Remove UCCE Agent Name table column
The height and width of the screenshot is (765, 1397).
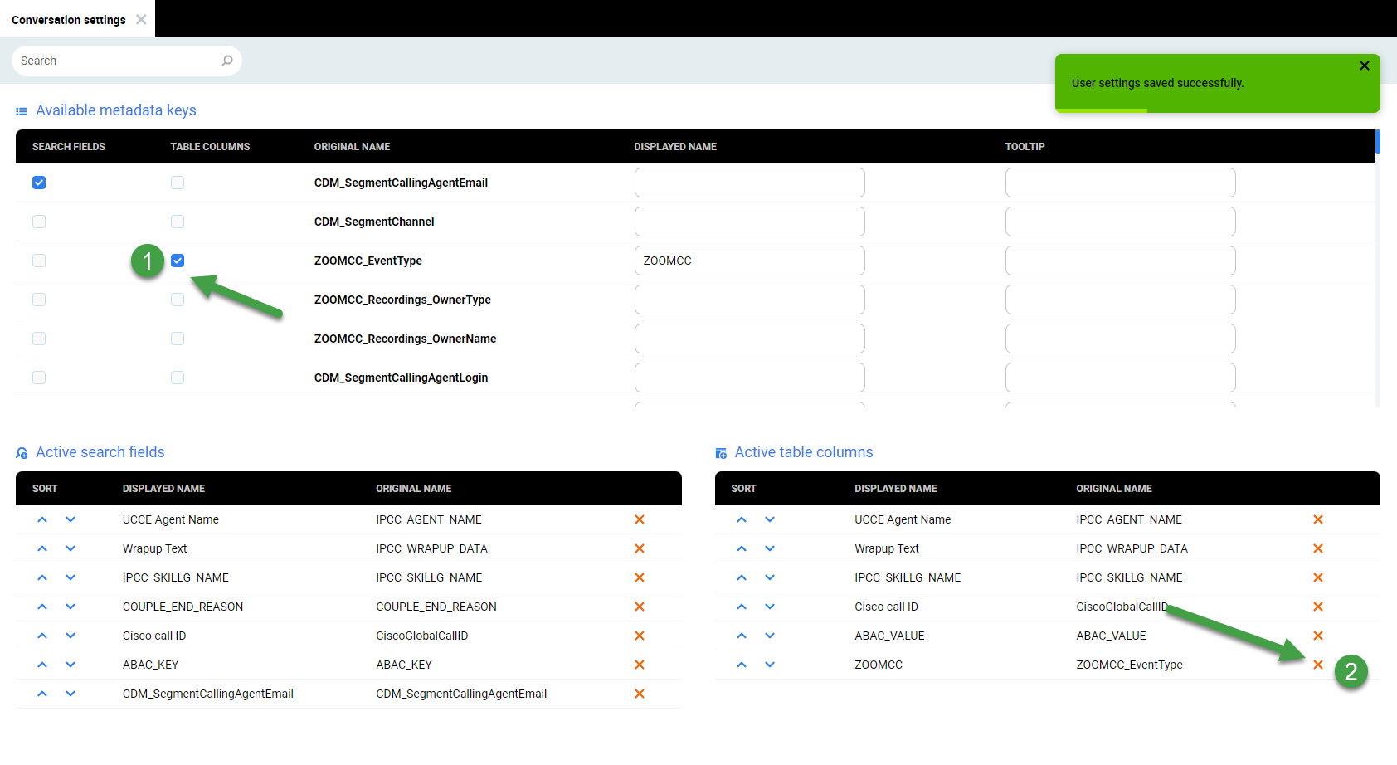click(x=1317, y=519)
